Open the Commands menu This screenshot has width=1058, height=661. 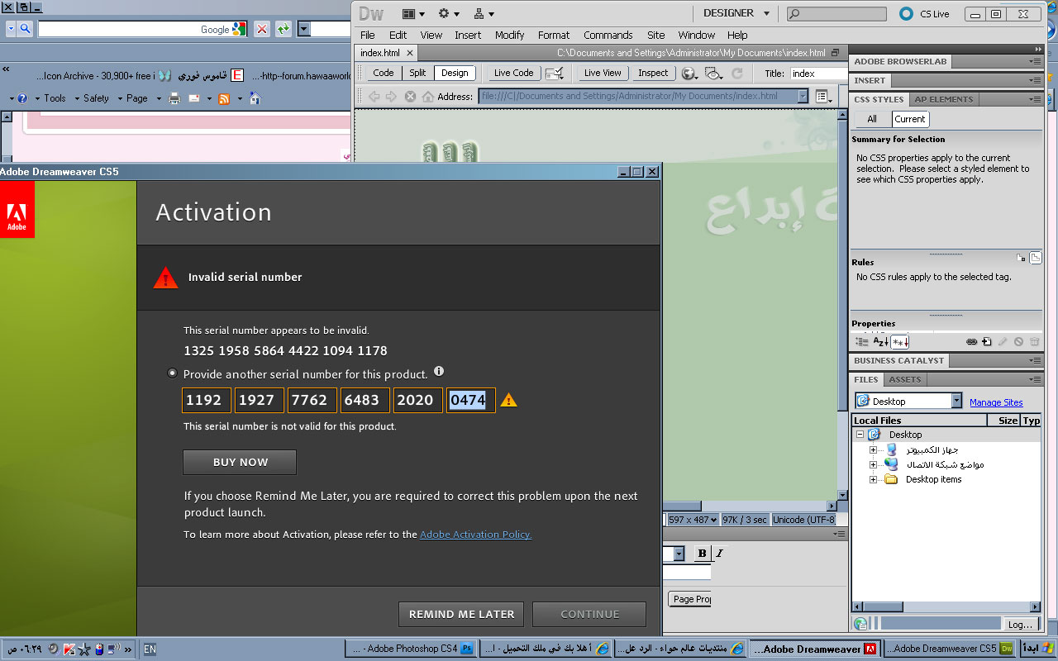608,35
